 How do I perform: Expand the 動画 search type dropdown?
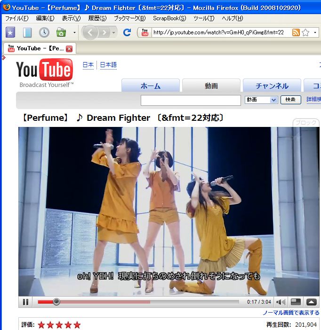(261, 100)
